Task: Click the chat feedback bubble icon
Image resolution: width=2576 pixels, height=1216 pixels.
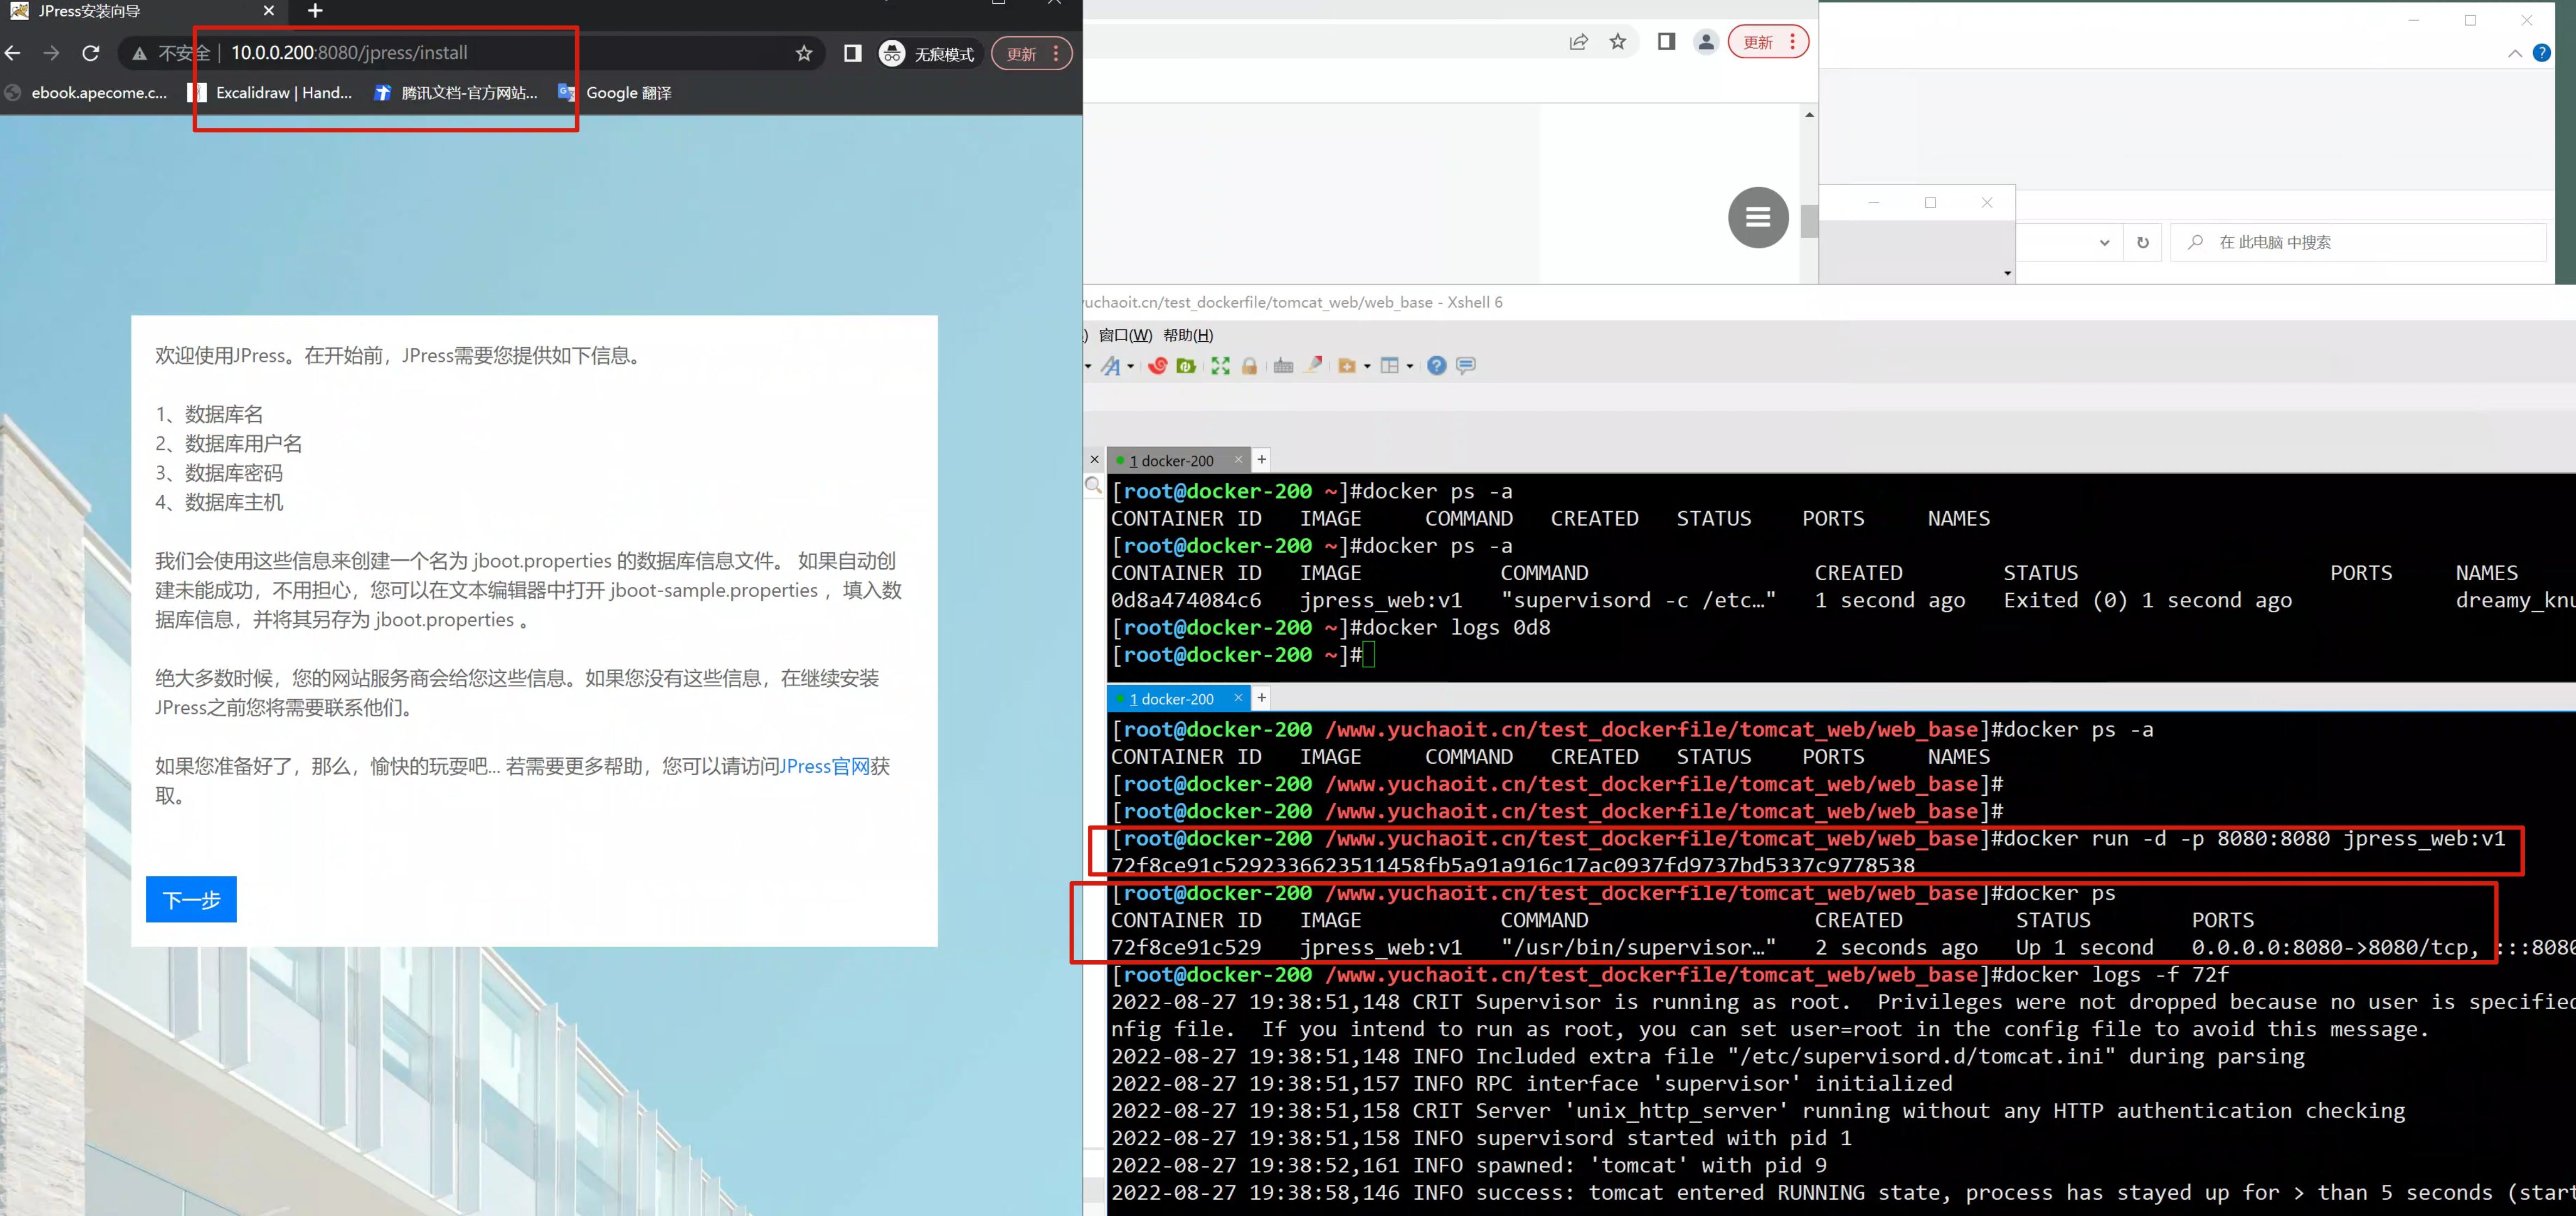Action: click(x=1465, y=365)
